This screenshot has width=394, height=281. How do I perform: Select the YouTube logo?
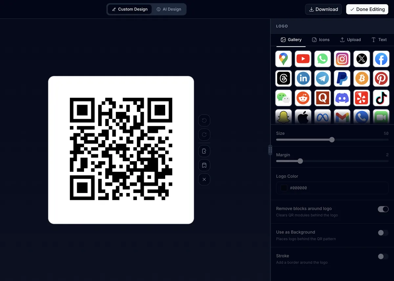[x=303, y=59]
